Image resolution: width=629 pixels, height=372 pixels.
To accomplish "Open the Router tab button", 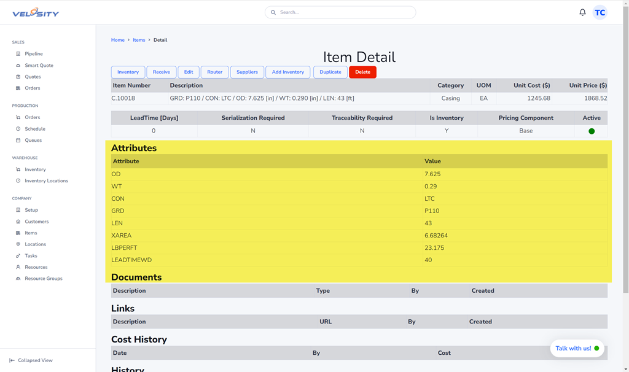I will (x=214, y=72).
